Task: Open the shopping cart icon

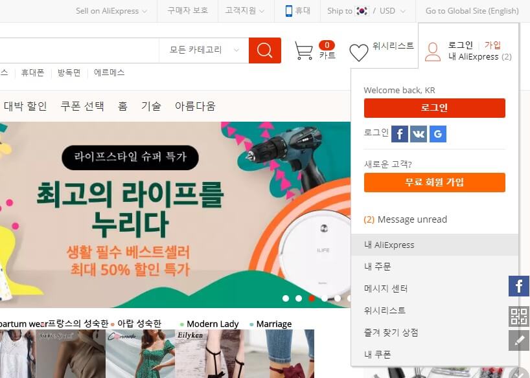Action: tap(303, 50)
